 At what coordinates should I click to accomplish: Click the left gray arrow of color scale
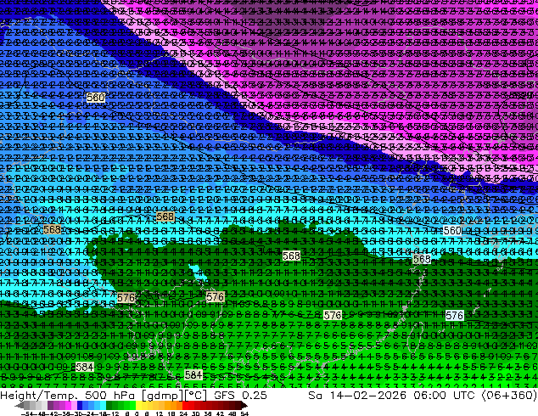coord(19,406)
